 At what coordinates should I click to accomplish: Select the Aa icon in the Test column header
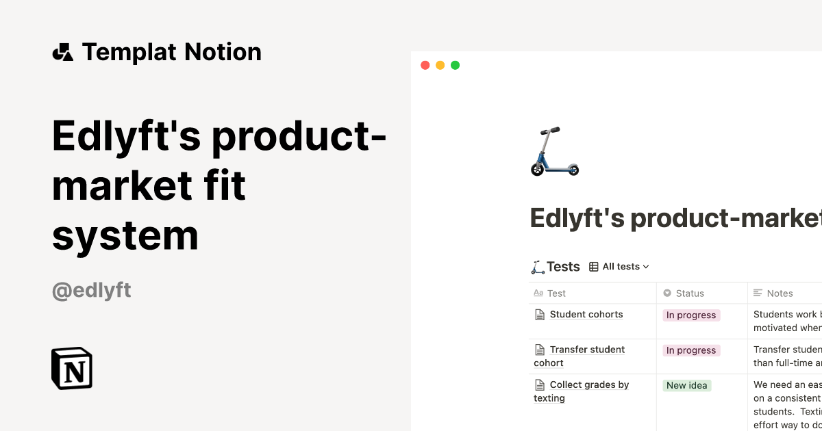pyautogui.click(x=538, y=293)
